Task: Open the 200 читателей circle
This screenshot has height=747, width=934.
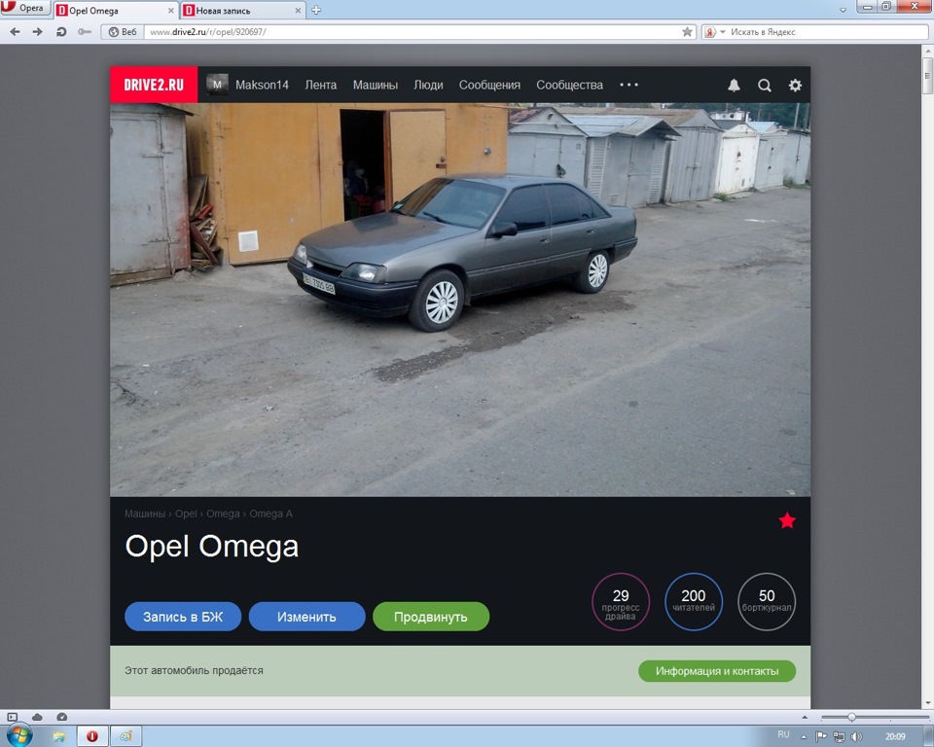Action: click(694, 602)
